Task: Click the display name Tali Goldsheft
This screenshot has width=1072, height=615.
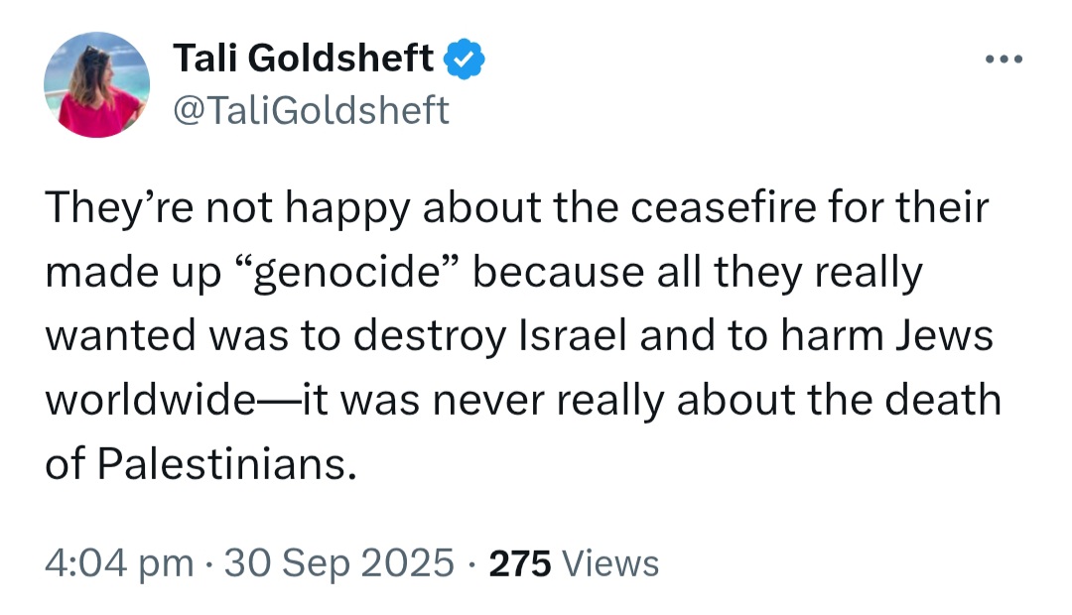Action: point(303,59)
